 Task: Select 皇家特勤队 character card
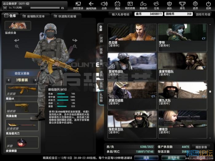coord(182,67)
